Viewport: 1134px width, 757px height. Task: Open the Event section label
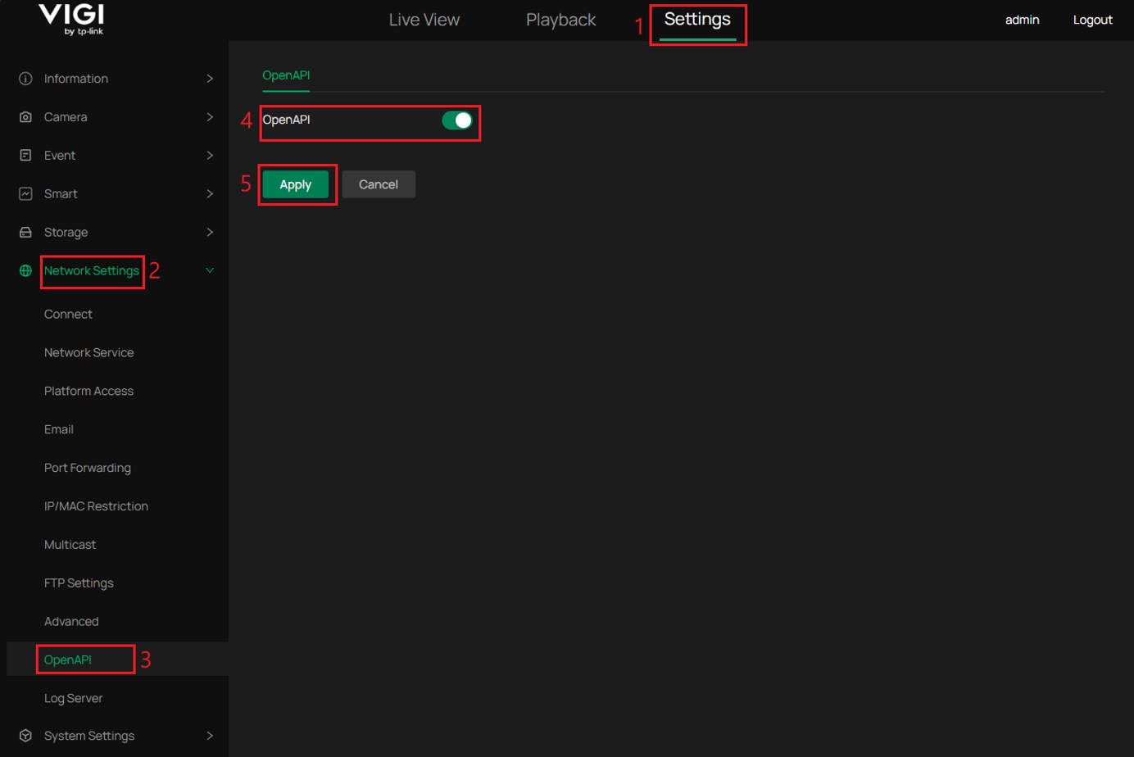coord(60,156)
